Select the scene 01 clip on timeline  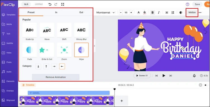click(x=67, y=101)
